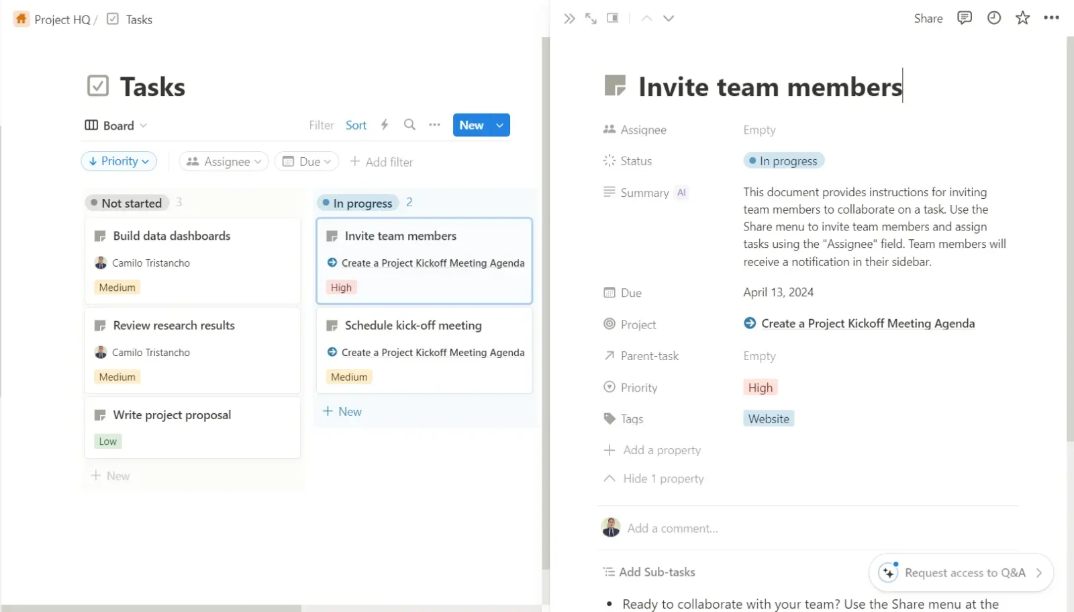
Task: Click the user avatar beside comment box
Action: pos(611,527)
